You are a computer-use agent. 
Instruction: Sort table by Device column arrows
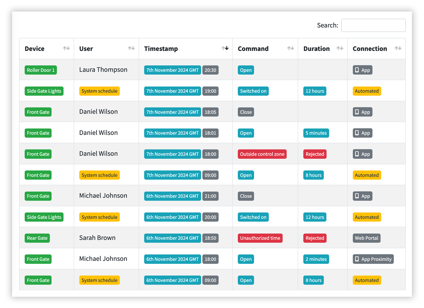pos(66,48)
